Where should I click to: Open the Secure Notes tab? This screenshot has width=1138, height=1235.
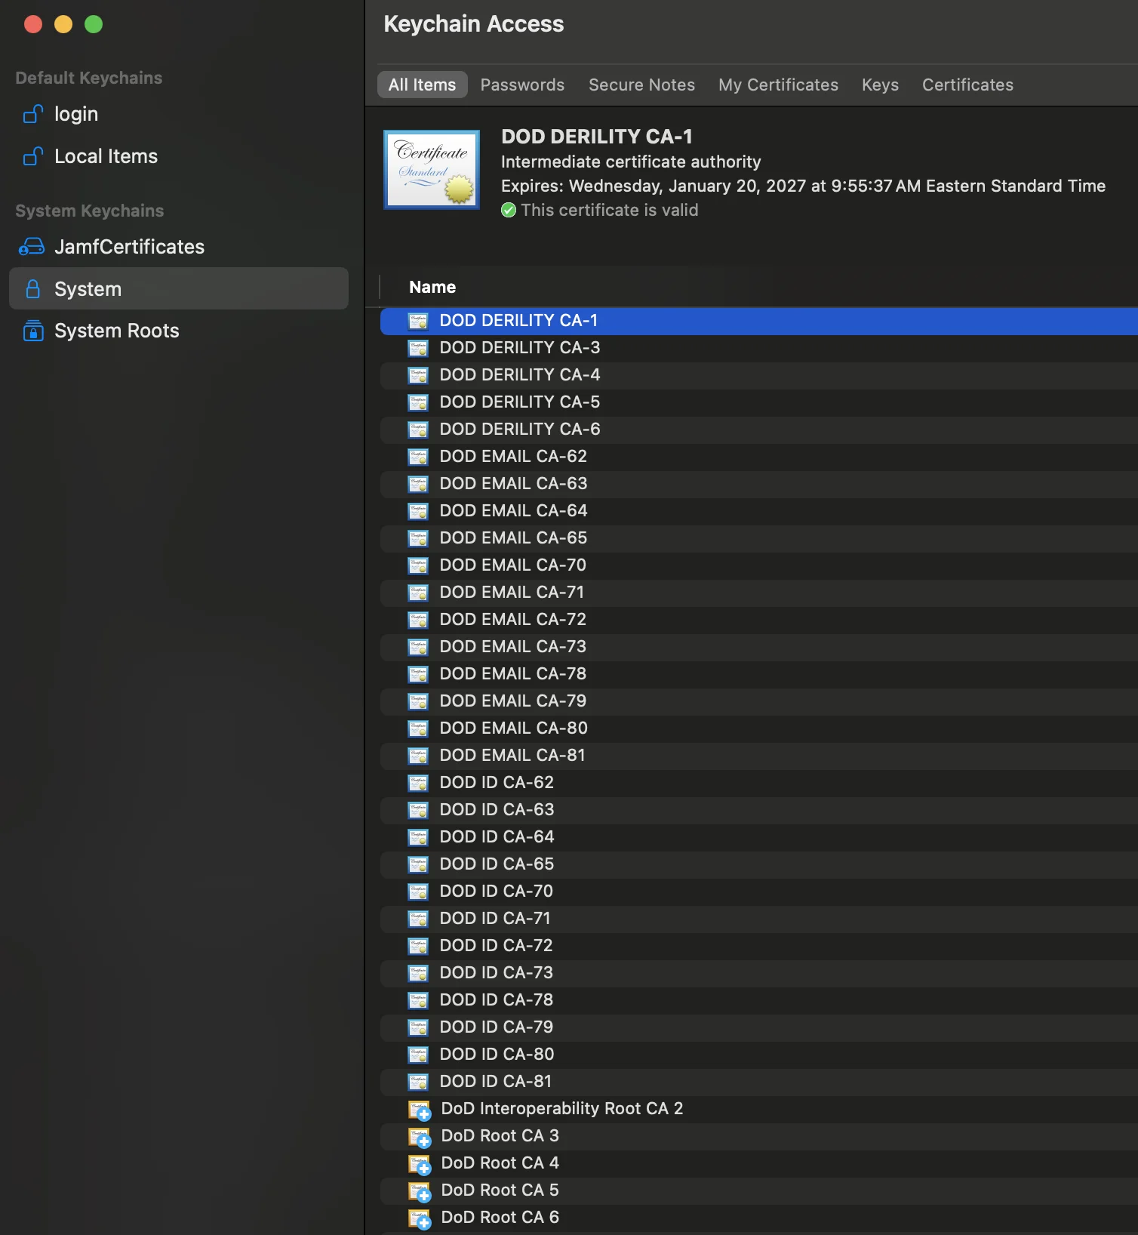(x=641, y=85)
